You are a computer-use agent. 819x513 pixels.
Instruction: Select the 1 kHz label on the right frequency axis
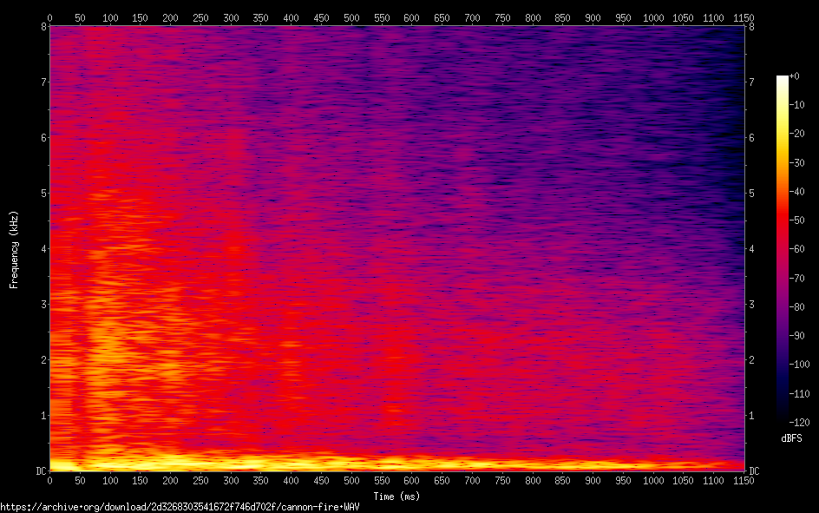tap(752, 415)
